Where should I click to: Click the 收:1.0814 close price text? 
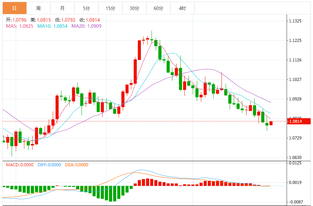pos(89,20)
